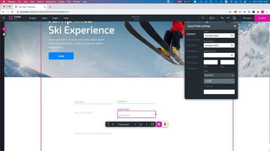Switch to the Conditions tab
Image resolution: width=270 pixels, height=151 pixels.
click(192, 51)
